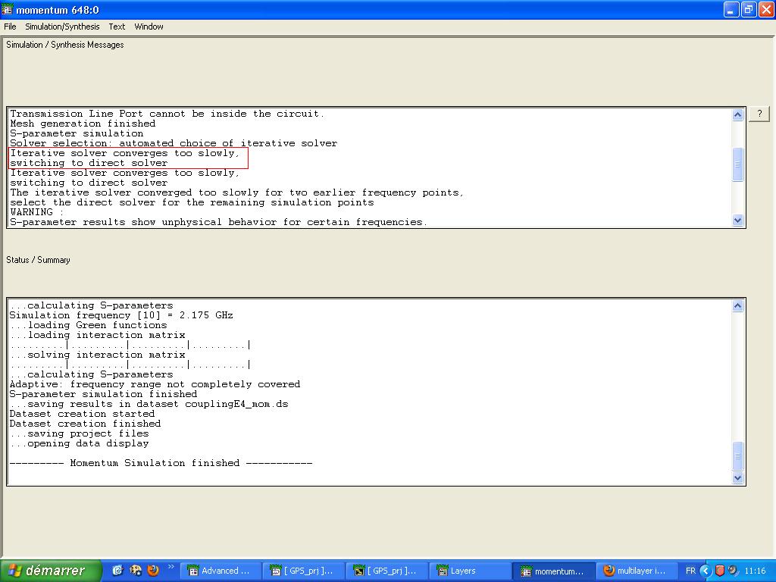Click the démarrer Start button
Image resolution: width=776 pixels, height=582 pixels.
[x=51, y=571]
